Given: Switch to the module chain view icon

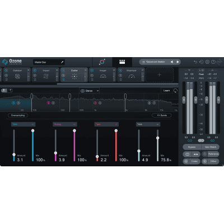Looking at the screenshot, I should (x=122, y=62).
